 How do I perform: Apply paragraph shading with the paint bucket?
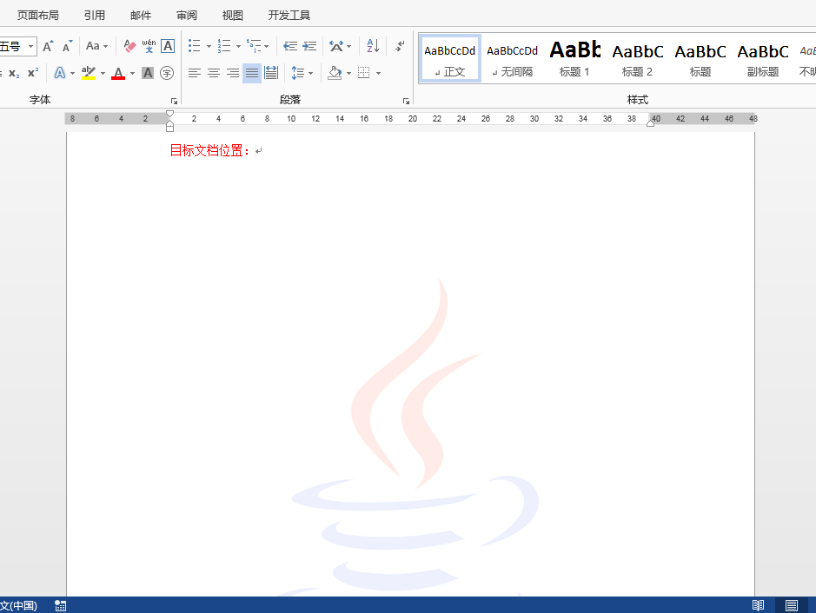(335, 73)
